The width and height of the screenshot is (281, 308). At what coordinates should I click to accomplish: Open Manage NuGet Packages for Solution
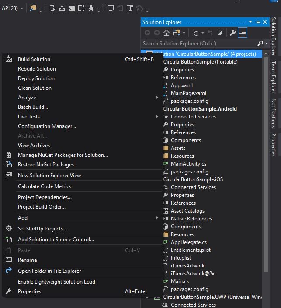click(82, 155)
